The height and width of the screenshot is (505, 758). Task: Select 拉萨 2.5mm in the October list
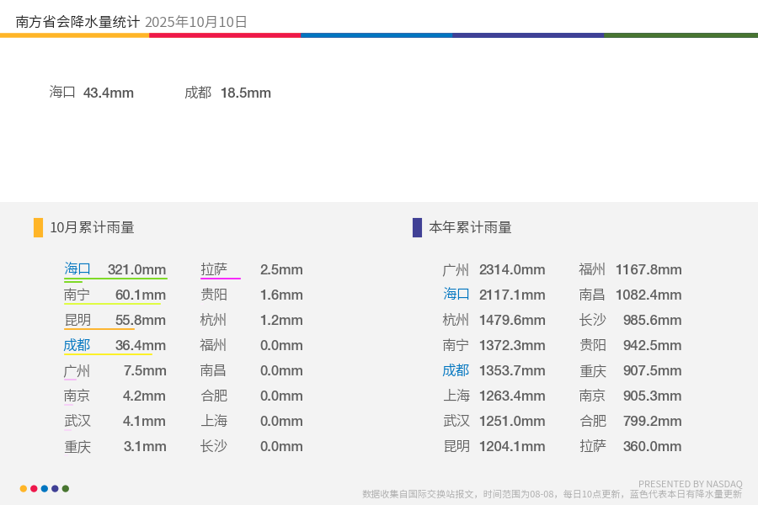click(251, 269)
